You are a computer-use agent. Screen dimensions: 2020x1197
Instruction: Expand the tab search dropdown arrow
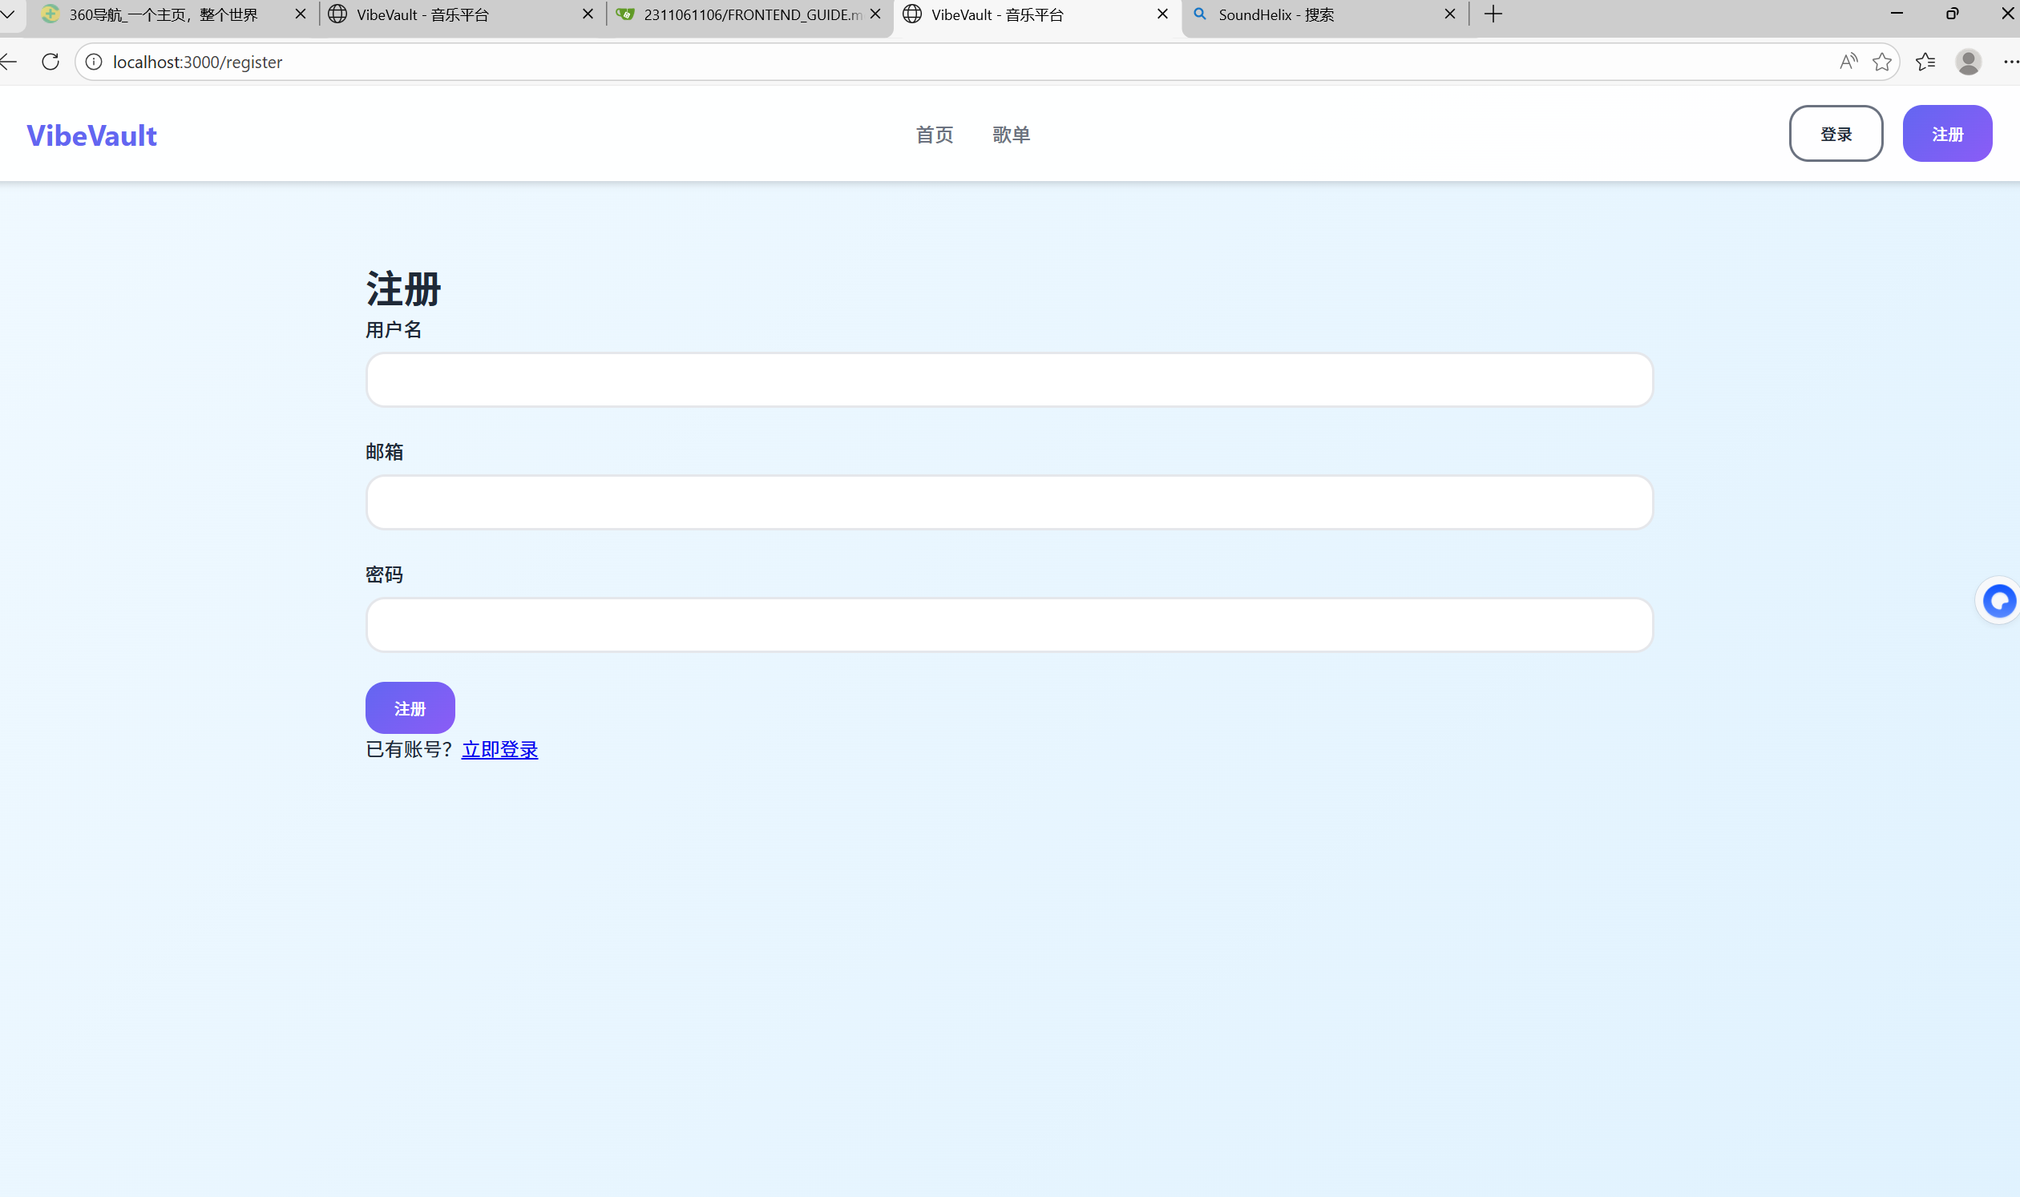(8, 14)
